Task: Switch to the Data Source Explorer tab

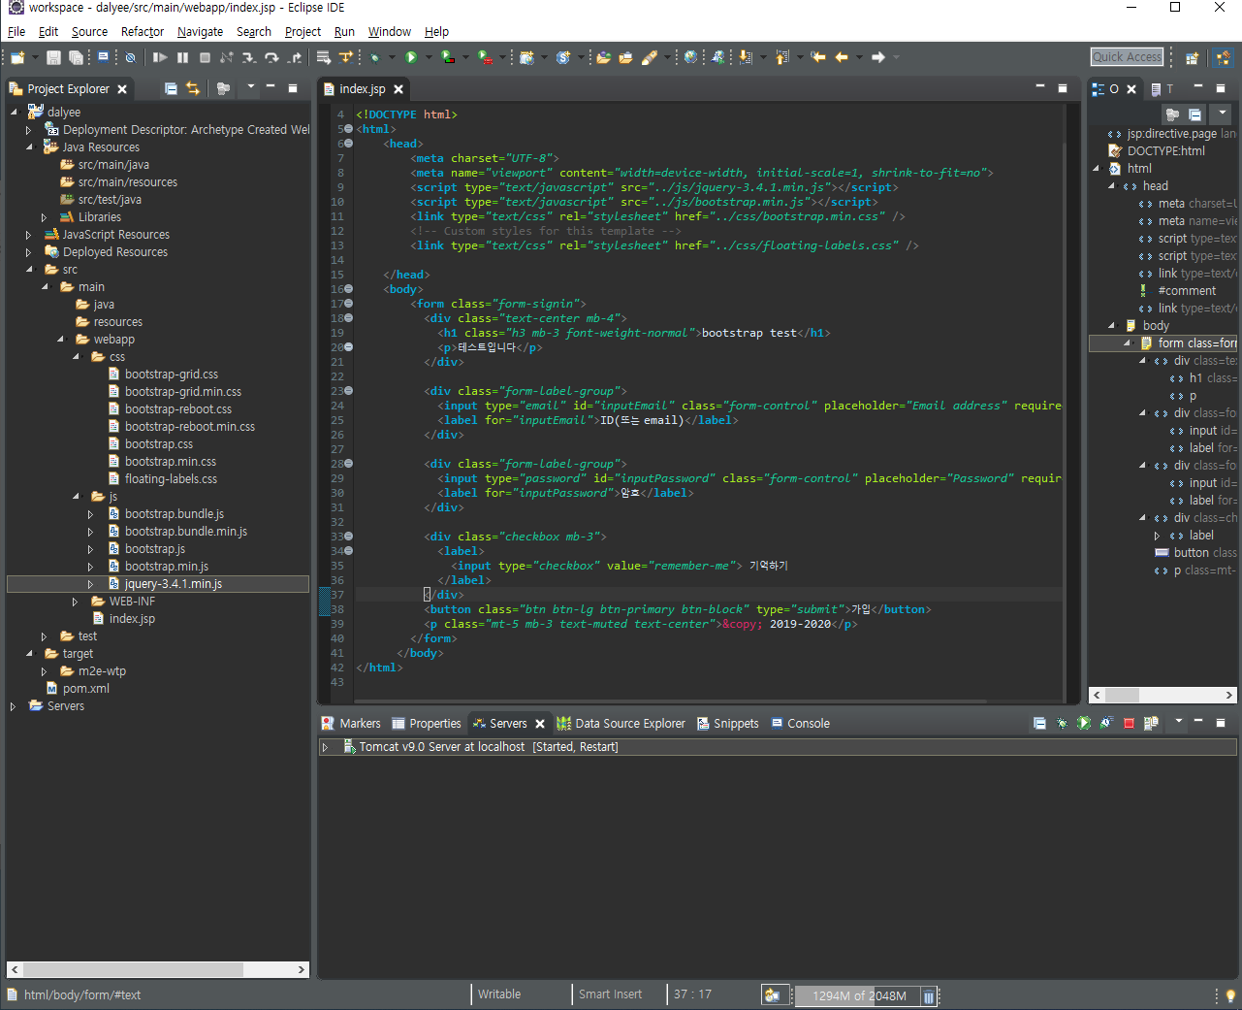Action: point(621,724)
